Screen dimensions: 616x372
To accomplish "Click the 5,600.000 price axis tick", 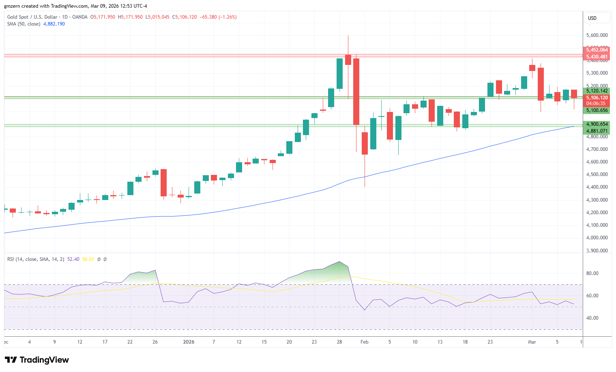I will click(x=597, y=35).
